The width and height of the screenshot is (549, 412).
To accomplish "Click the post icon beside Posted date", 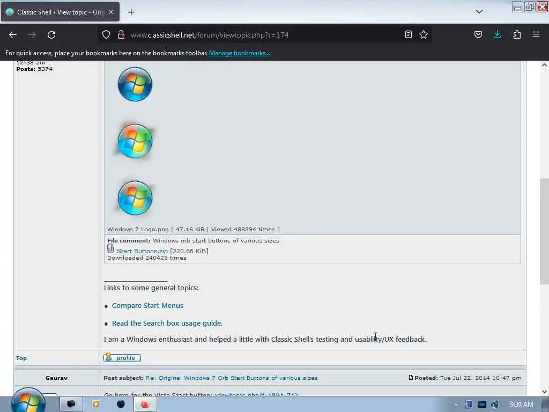I will 411,377.
